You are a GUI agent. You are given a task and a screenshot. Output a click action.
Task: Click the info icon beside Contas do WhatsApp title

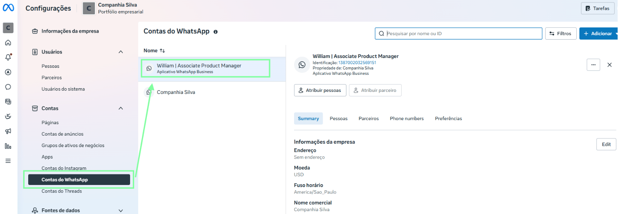click(216, 31)
